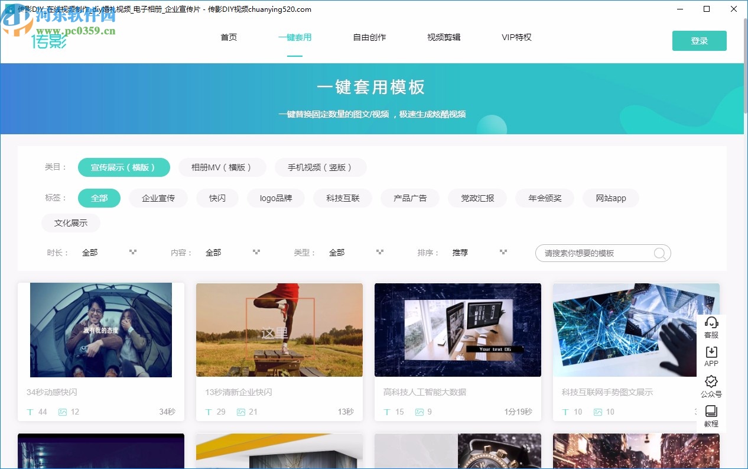Screen dimensions: 748x469
Task: Click text count icon on 高科技人工智能大数据 card
Action: pos(387,412)
